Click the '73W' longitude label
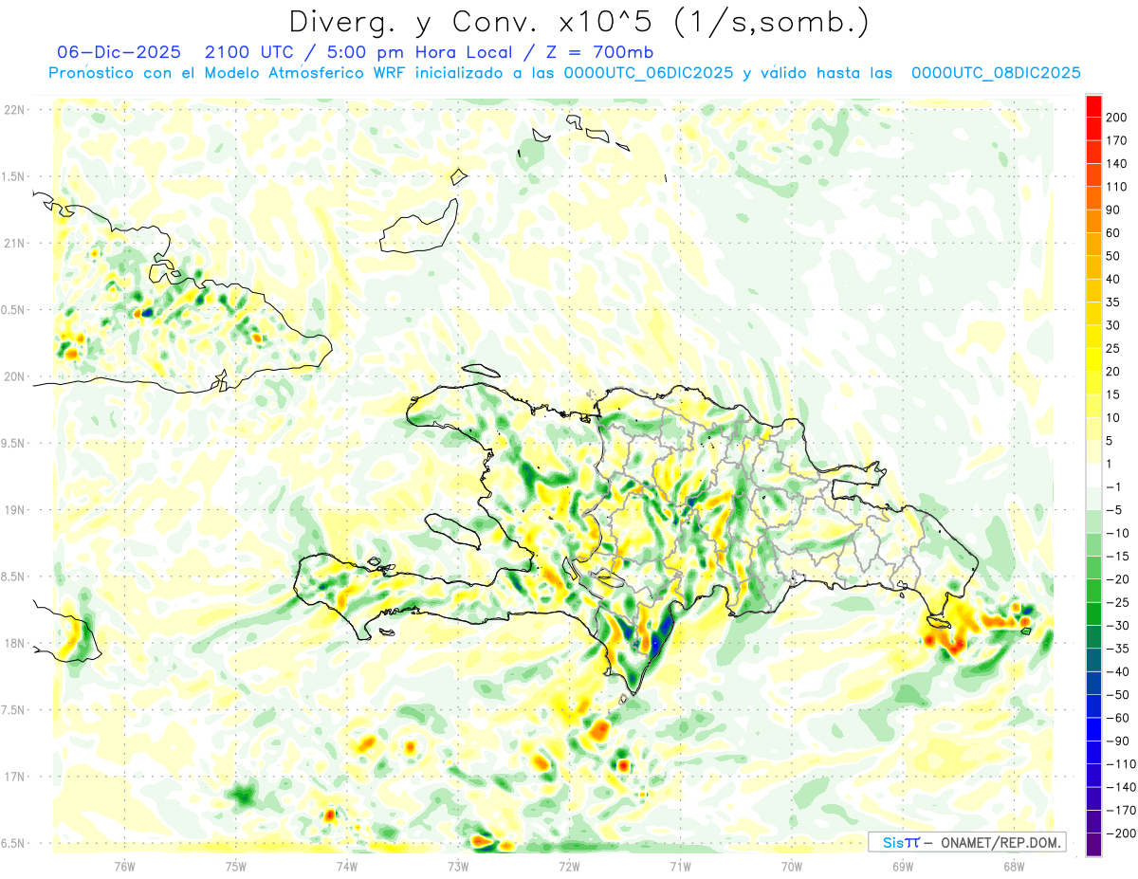The image size is (1138, 879). (x=458, y=866)
